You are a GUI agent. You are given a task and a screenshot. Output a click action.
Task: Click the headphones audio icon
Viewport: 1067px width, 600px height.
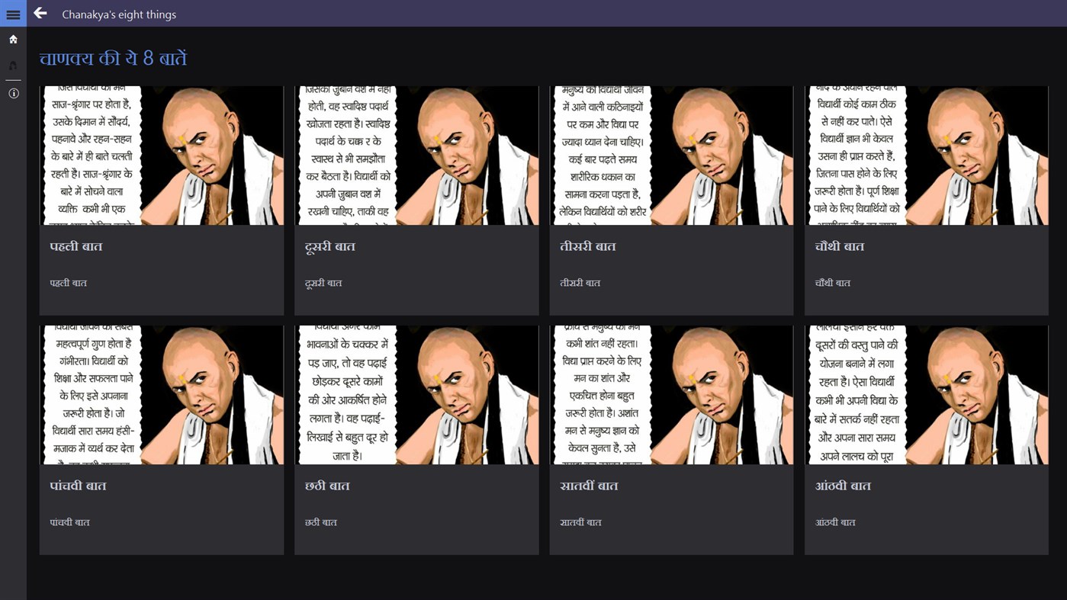(12, 66)
